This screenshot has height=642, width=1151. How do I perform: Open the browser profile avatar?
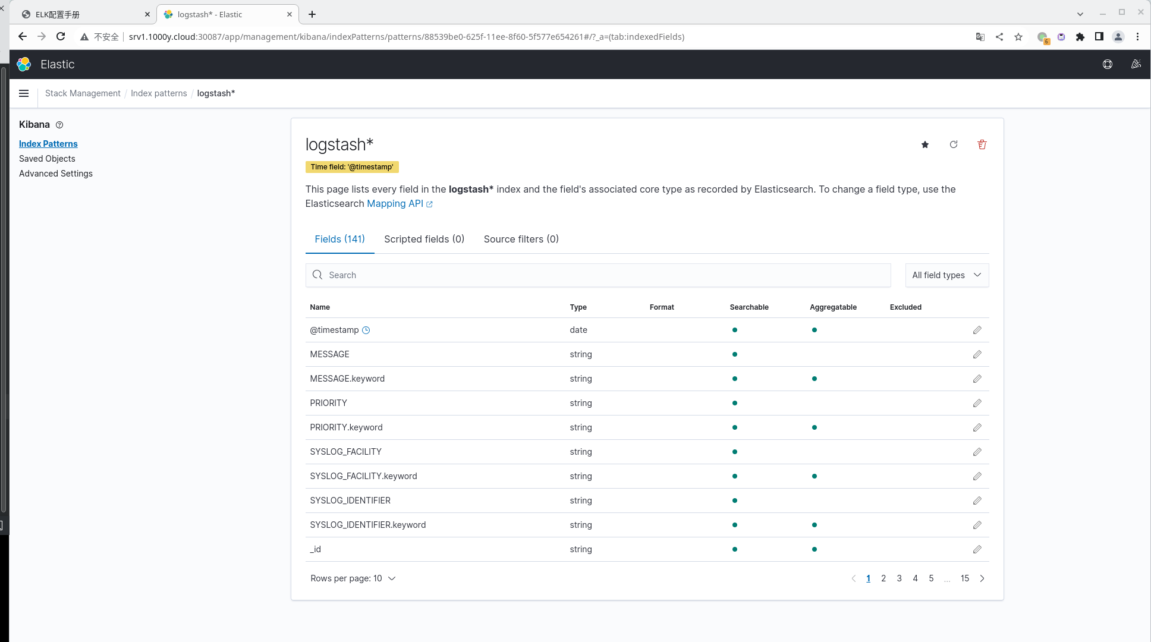tap(1118, 37)
